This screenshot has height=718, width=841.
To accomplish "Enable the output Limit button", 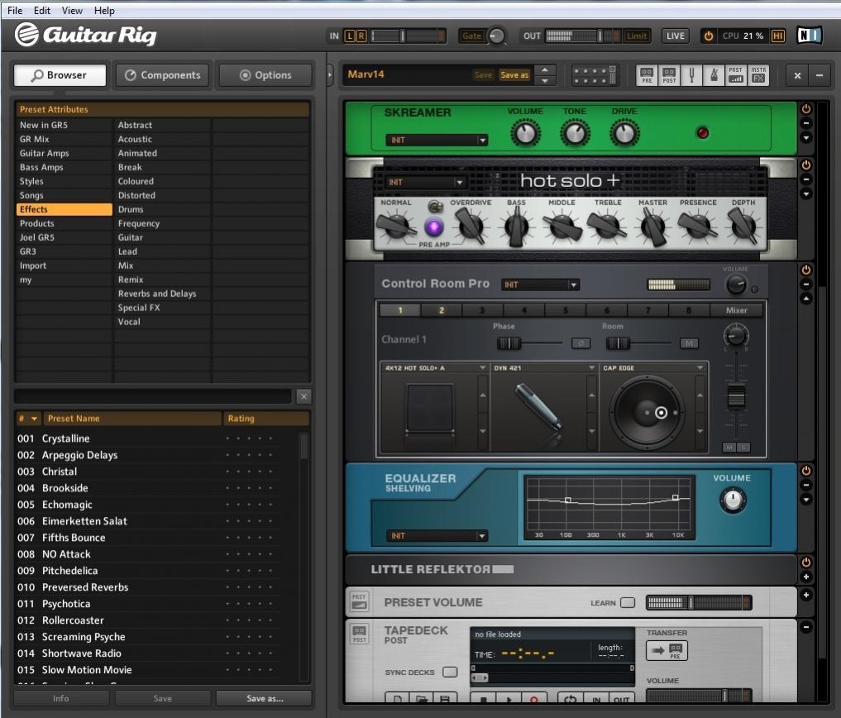I will 637,36.
